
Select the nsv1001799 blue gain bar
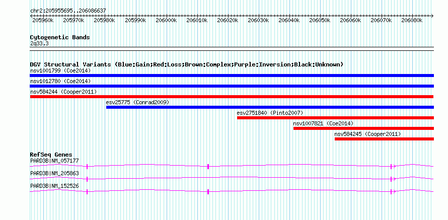tap(232, 76)
